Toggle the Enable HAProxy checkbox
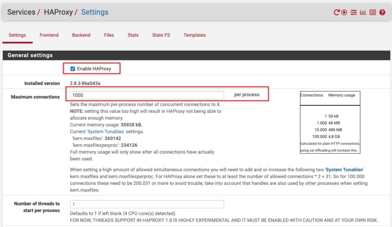Viewport: 392px width, 227px height. tap(73, 69)
